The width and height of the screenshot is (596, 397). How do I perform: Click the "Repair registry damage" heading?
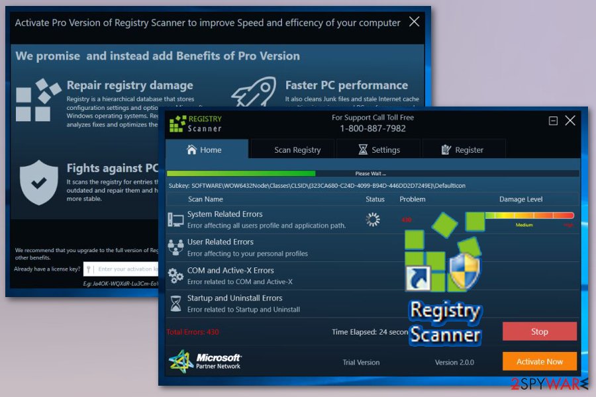pyautogui.click(x=130, y=85)
